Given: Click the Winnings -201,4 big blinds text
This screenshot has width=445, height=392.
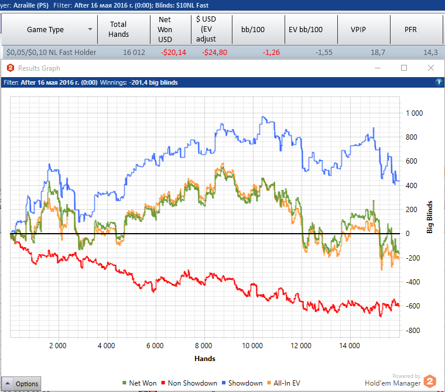Looking at the screenshot, I should 139,82.
